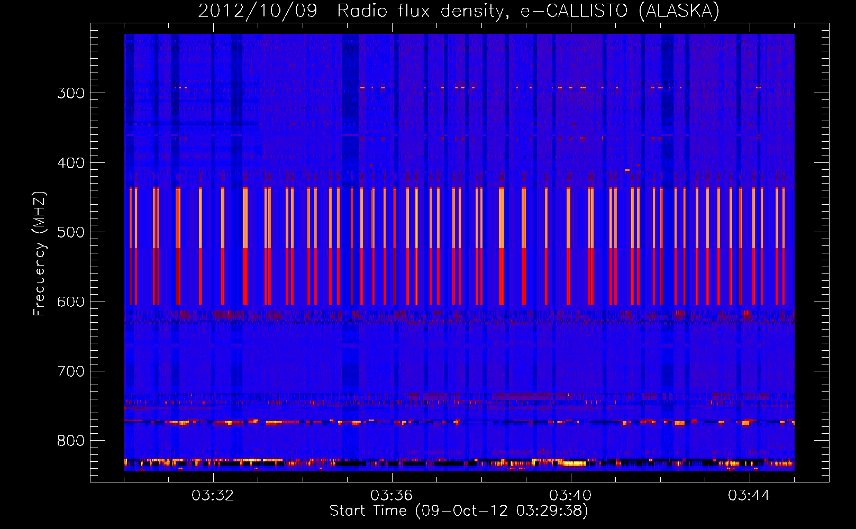
Task: Select the 800 frequency tick label
Action: click(71, 441)
